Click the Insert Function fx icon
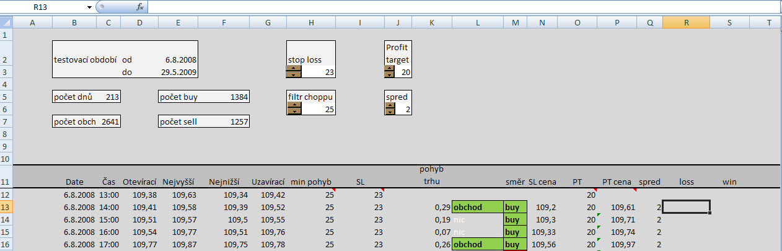 140,7
